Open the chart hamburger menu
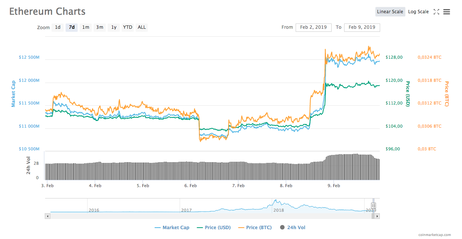Image resolution: width=462 pixels, height=239 pixels. (446, 12)
